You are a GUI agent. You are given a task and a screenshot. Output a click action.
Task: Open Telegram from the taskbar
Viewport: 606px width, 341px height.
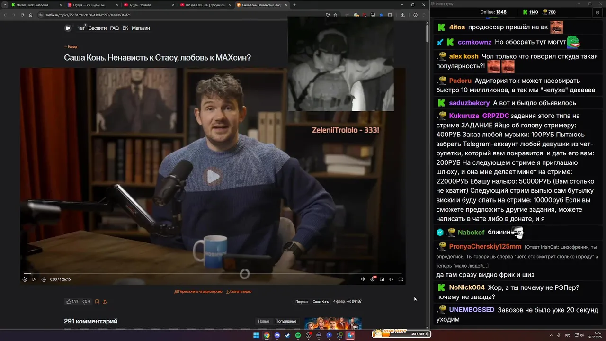(350, 335)
